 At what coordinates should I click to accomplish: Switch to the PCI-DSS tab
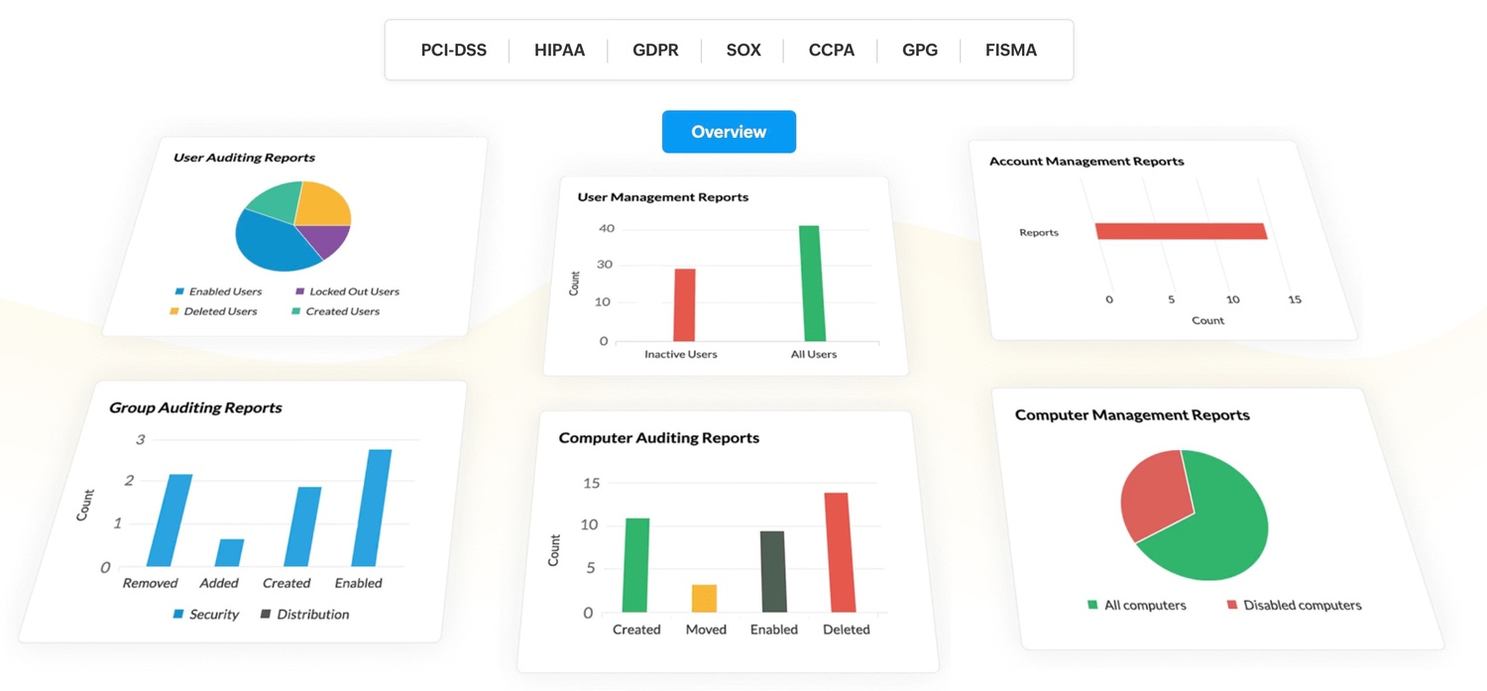[x=454, y=50]
